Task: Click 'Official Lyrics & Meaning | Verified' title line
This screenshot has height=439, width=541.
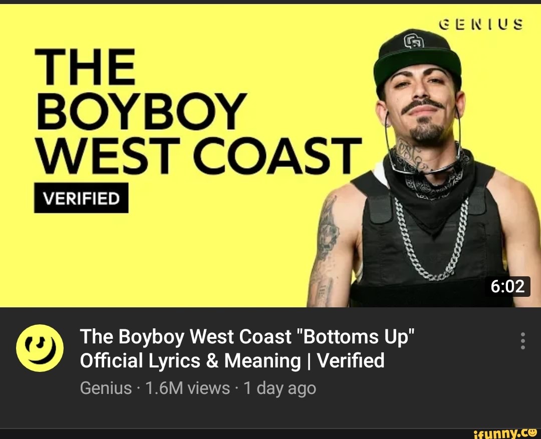Action: coord(232,361)
